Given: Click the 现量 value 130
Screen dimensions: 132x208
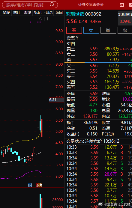Looking at the screenshot, I should coord(94,111).
